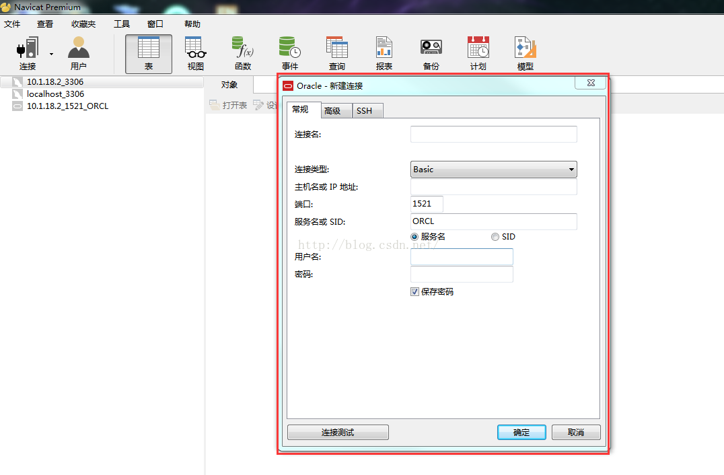Select the 服务名 radio button
This screenshot has height=475, width=724.
click(x=414, y=237)
